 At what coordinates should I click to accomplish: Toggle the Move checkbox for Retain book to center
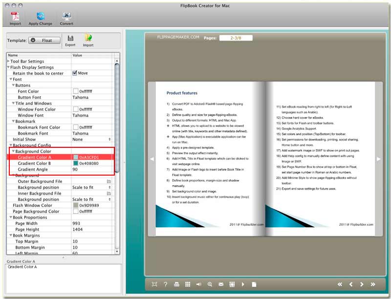pyautogui.click(x=75, y=73)
